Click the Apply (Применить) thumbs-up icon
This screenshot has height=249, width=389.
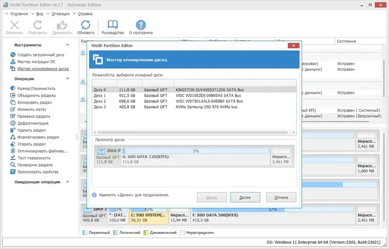point(62,25)
